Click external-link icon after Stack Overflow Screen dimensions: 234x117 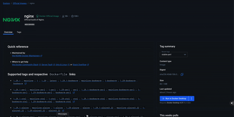[x=88, y=65]
